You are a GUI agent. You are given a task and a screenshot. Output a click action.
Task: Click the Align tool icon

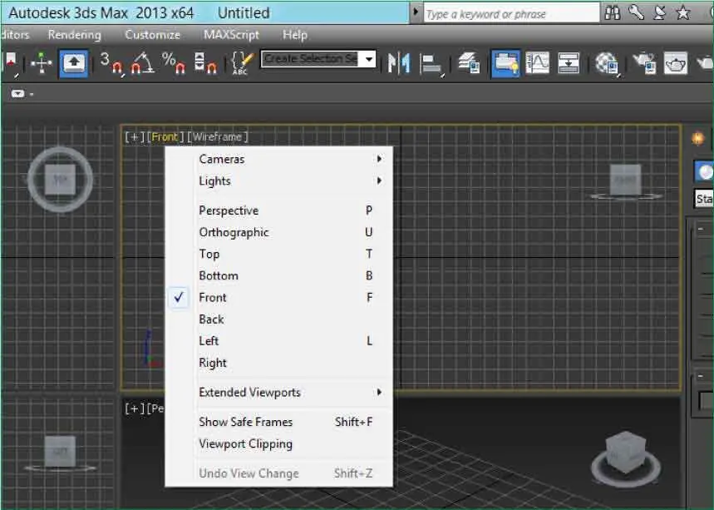(431, 64)
